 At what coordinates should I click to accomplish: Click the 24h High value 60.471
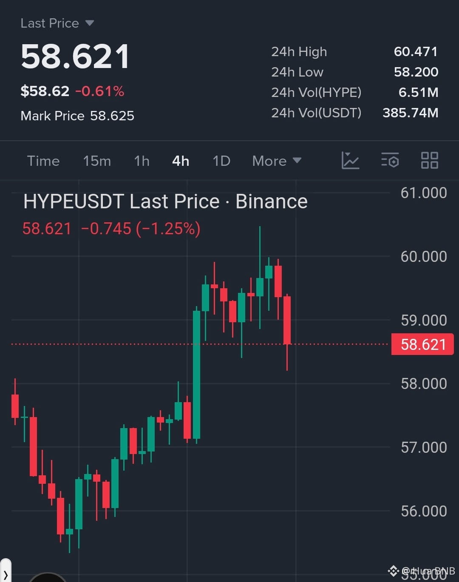[416, 51]
